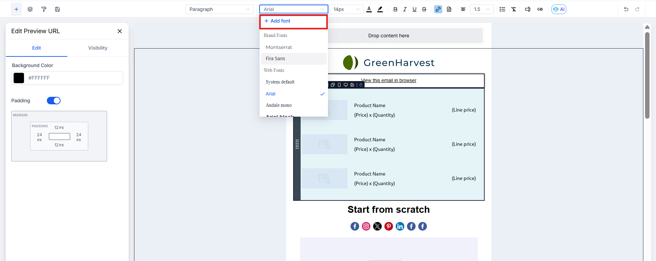
Task: Click the black background color swatch
Action: coord(19,78)
